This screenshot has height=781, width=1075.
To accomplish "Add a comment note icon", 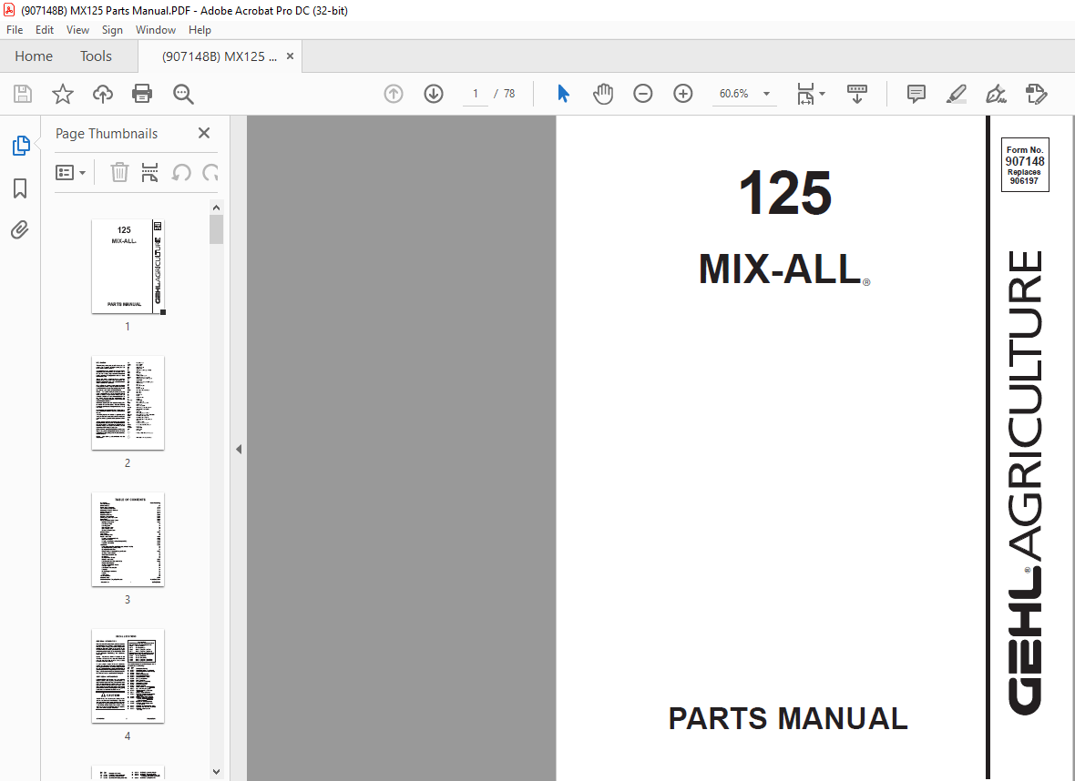I will pyautogui.click(x=916, y=94).
